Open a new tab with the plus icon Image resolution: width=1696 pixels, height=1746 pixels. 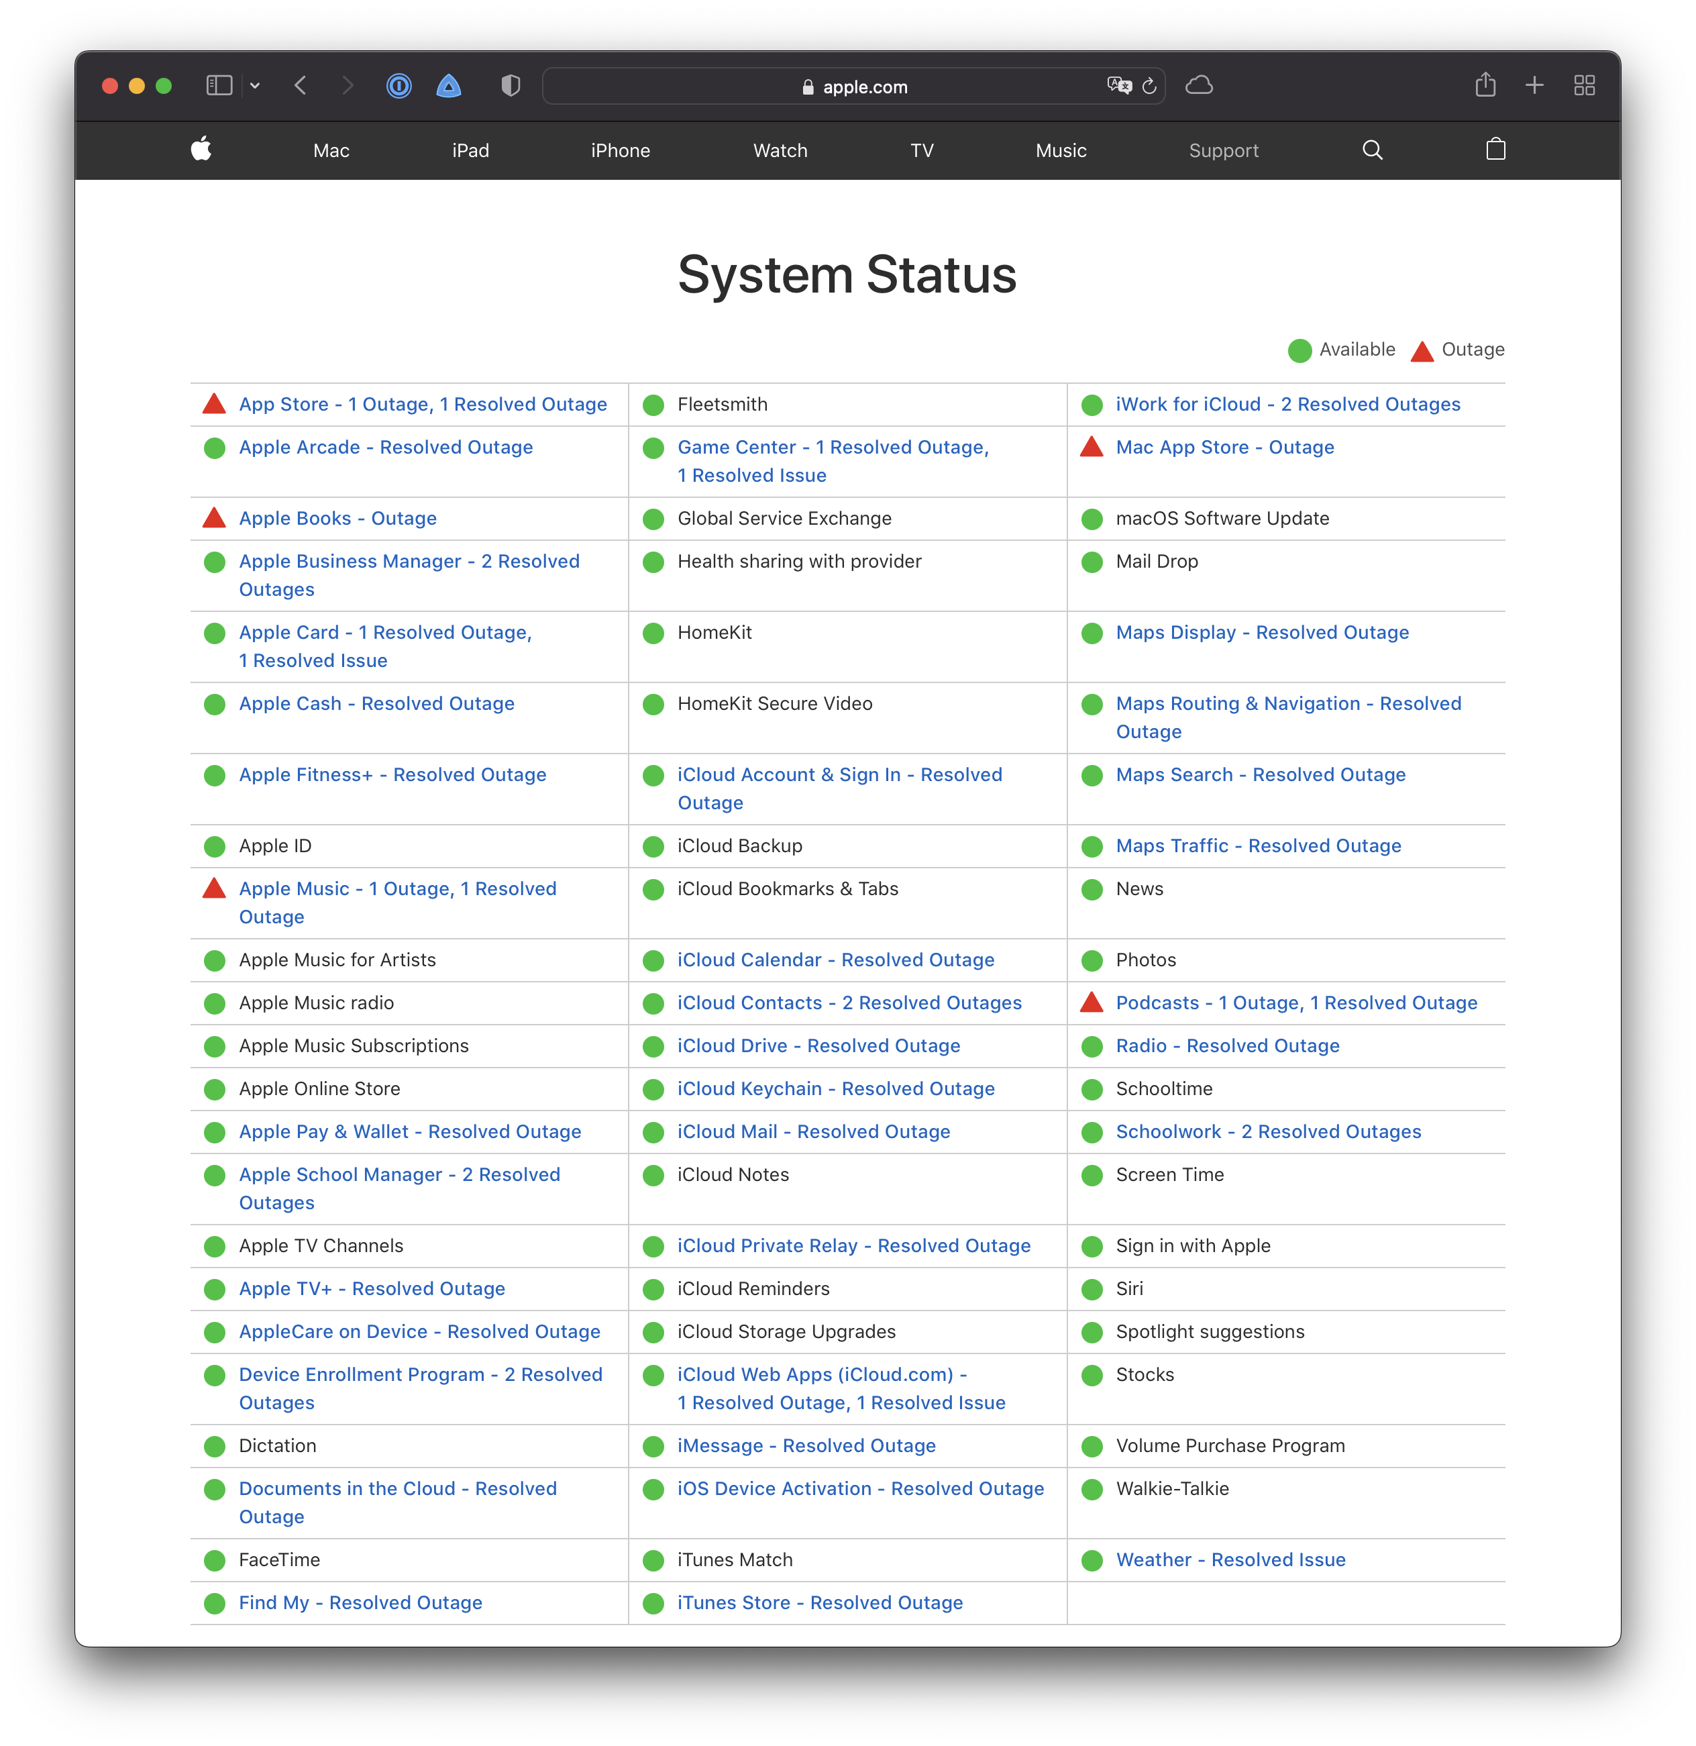click(1535, 85)
